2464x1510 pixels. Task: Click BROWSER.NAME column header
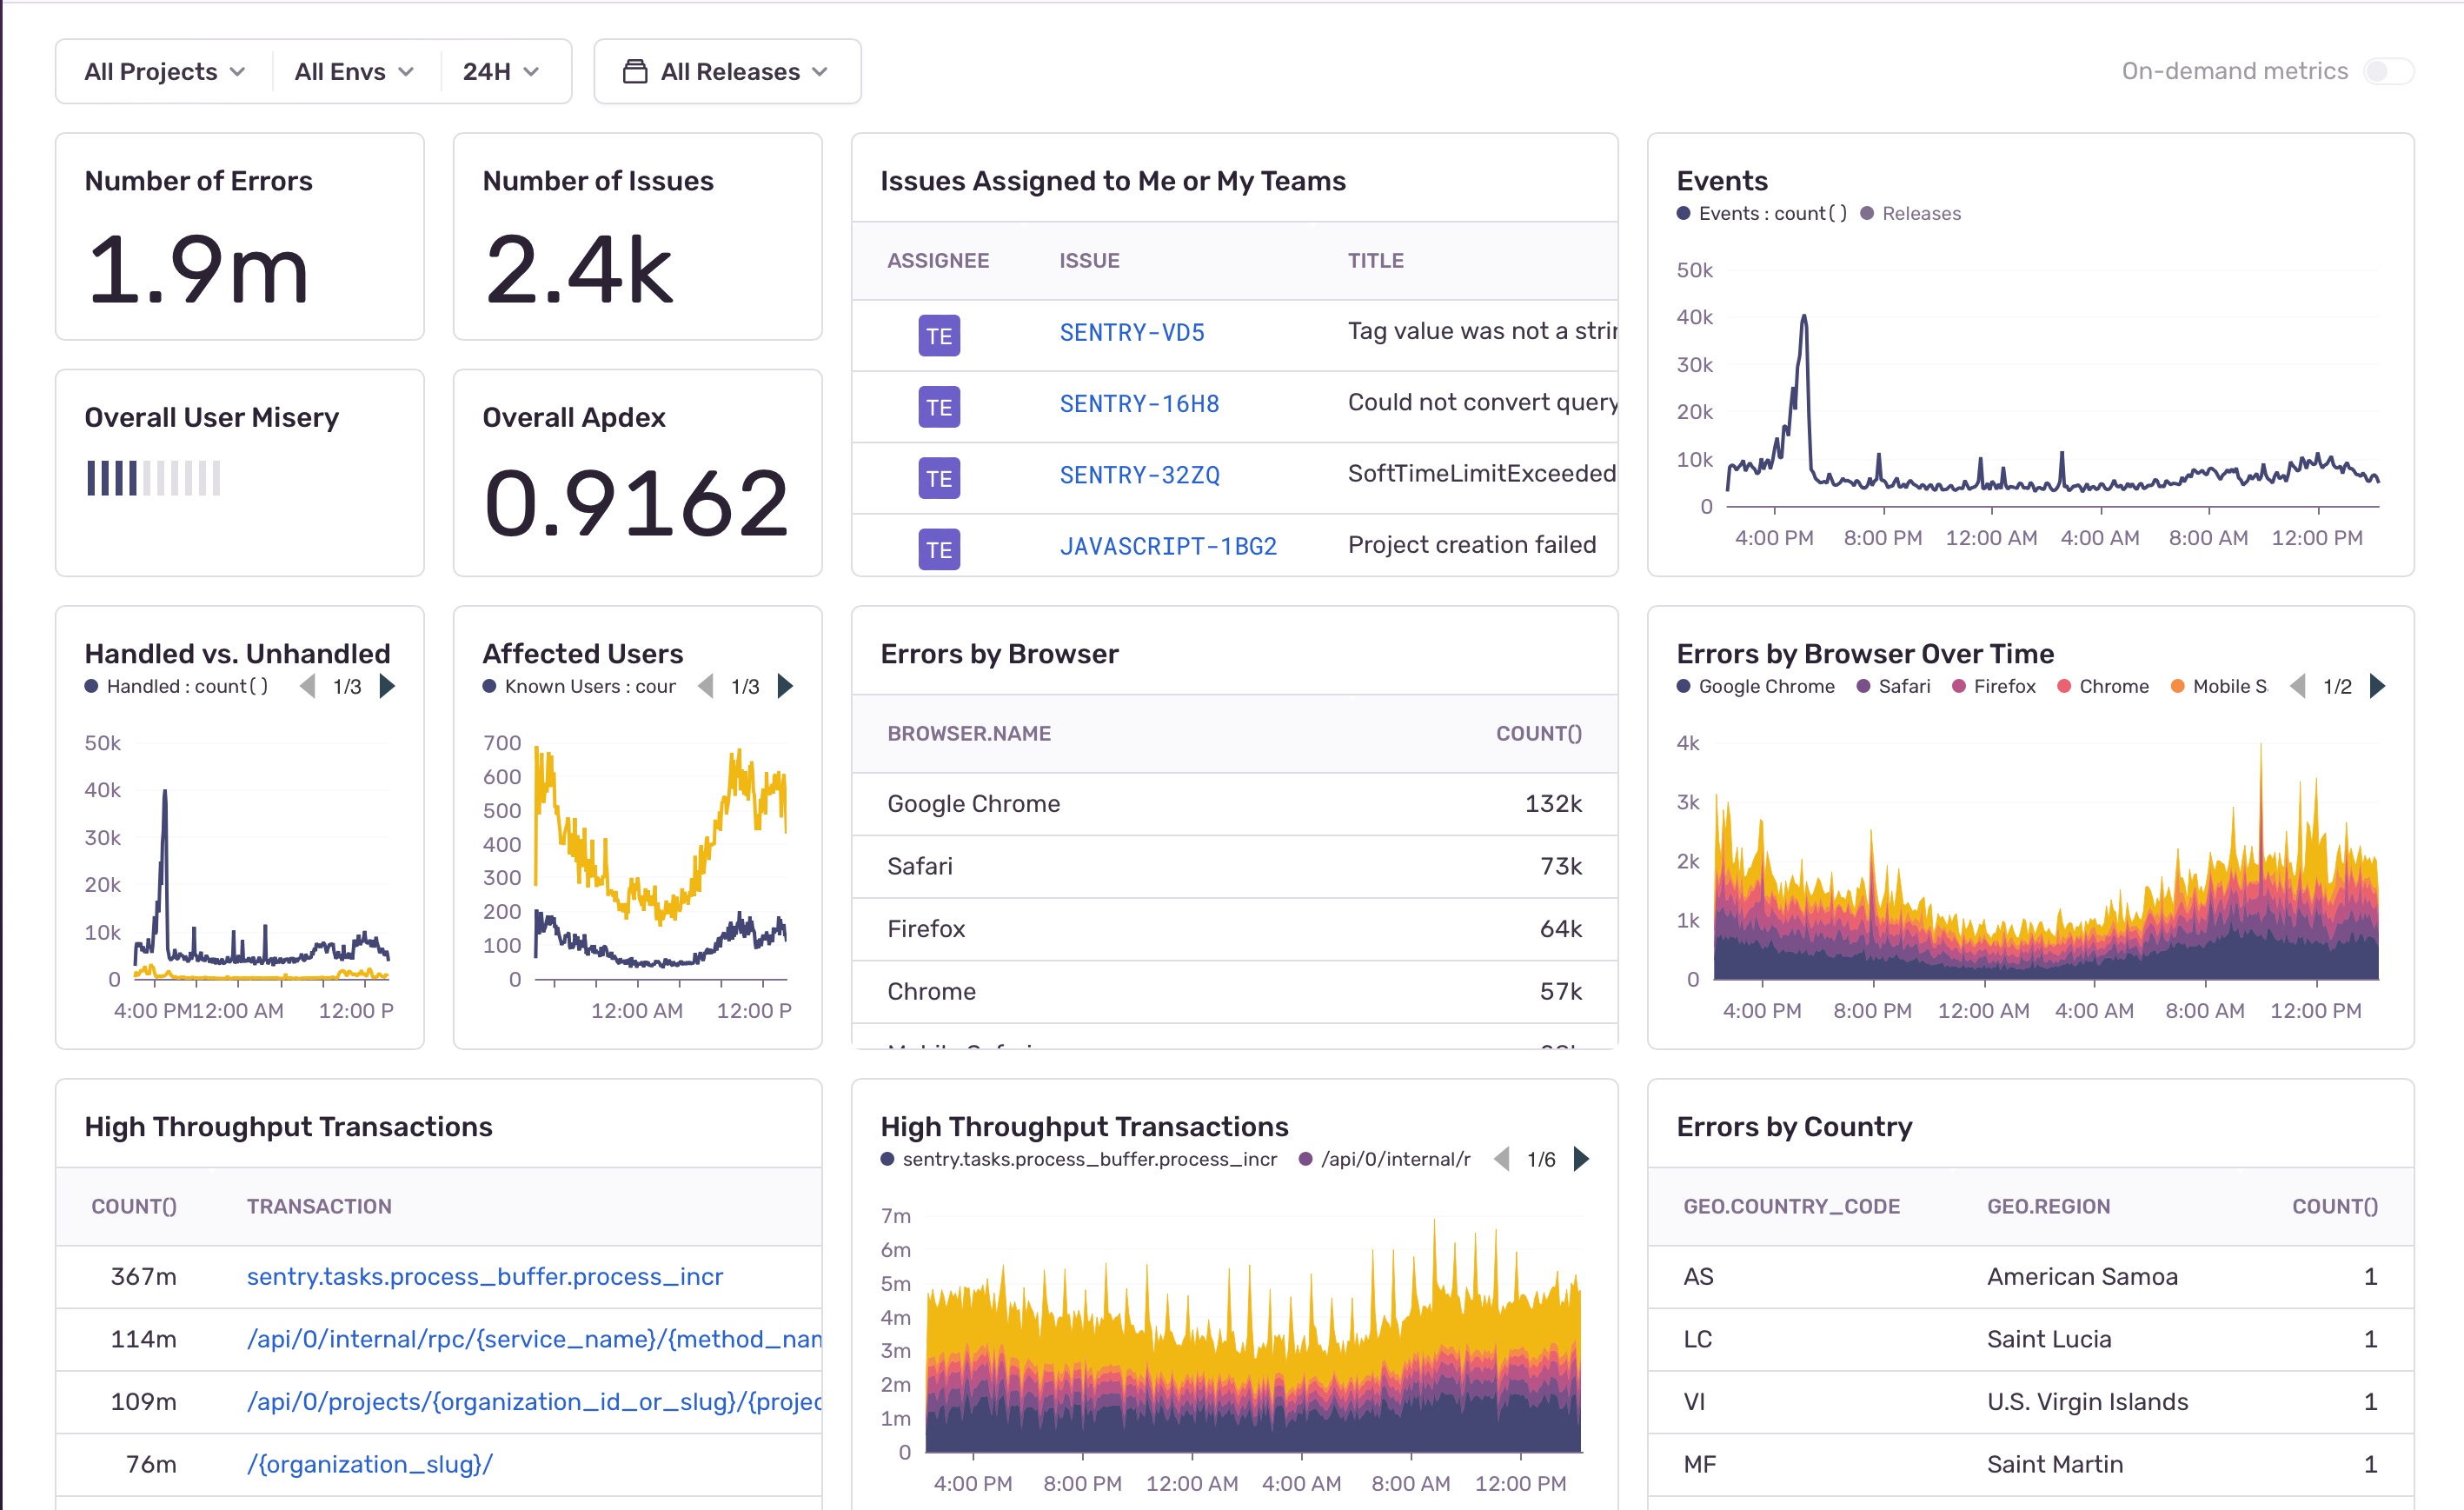[968, 733]
